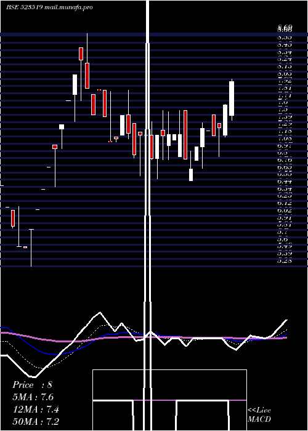Select the '5MA : 7.6' moving average label

tap(33, 397)
